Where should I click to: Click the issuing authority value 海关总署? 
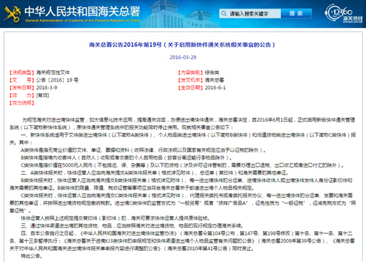[x=214, y=80]
